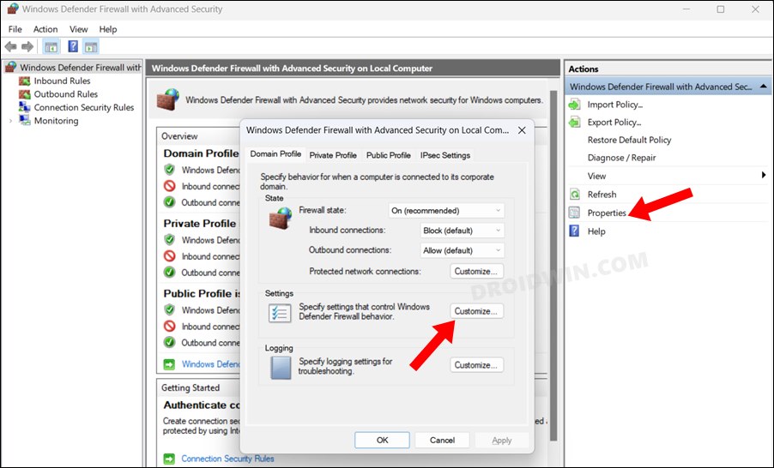Click the Back arrow toolbar icon
The width and height of the screenshot is (774, 468).
click(10, 47)
